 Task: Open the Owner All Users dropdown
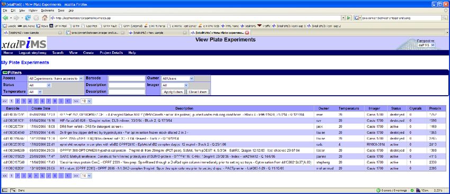[x=177, y=78]
